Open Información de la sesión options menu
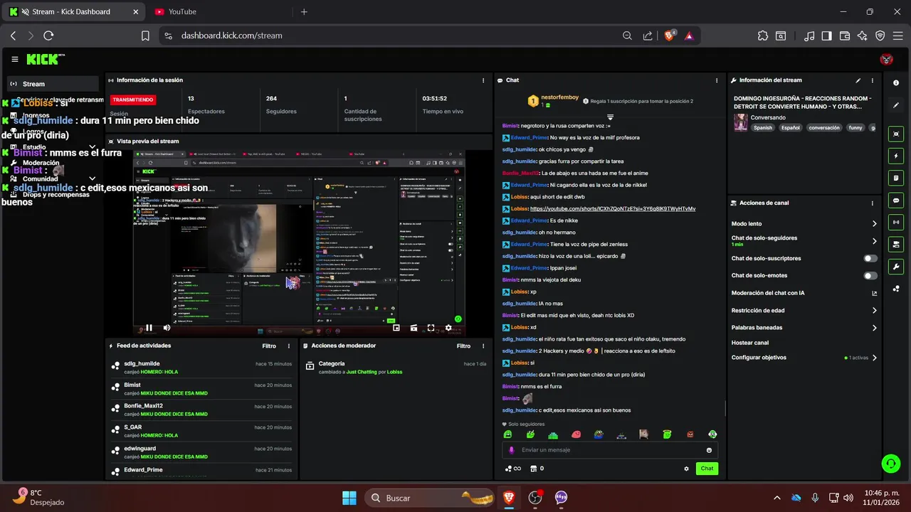The image size is (911, 512). coord(484,80)
